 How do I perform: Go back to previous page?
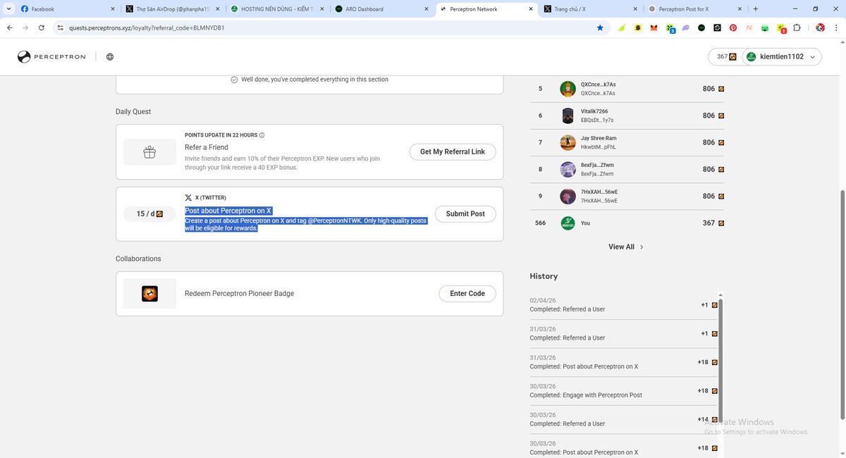[x=10, y=27]
